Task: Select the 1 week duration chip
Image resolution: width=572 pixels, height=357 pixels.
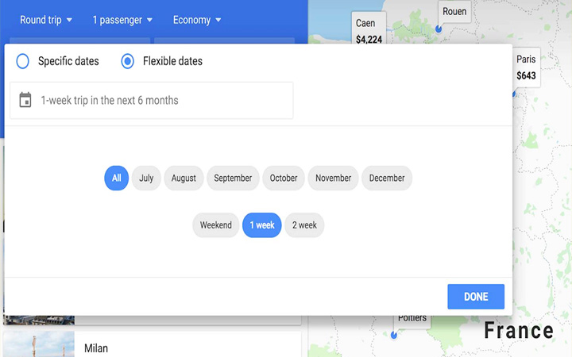Action: tap(262, 225)
